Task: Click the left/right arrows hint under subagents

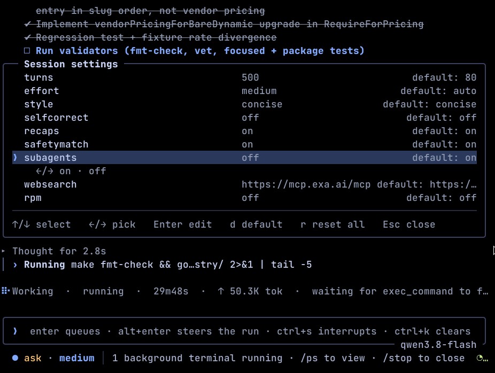Action: [44, 171]
